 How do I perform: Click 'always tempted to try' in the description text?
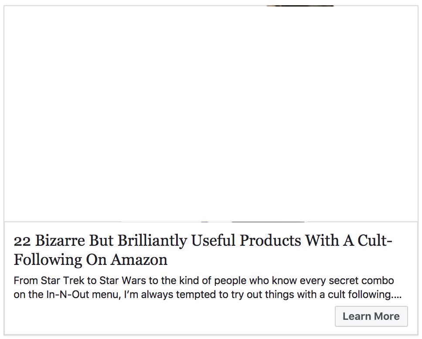point(190,295)
